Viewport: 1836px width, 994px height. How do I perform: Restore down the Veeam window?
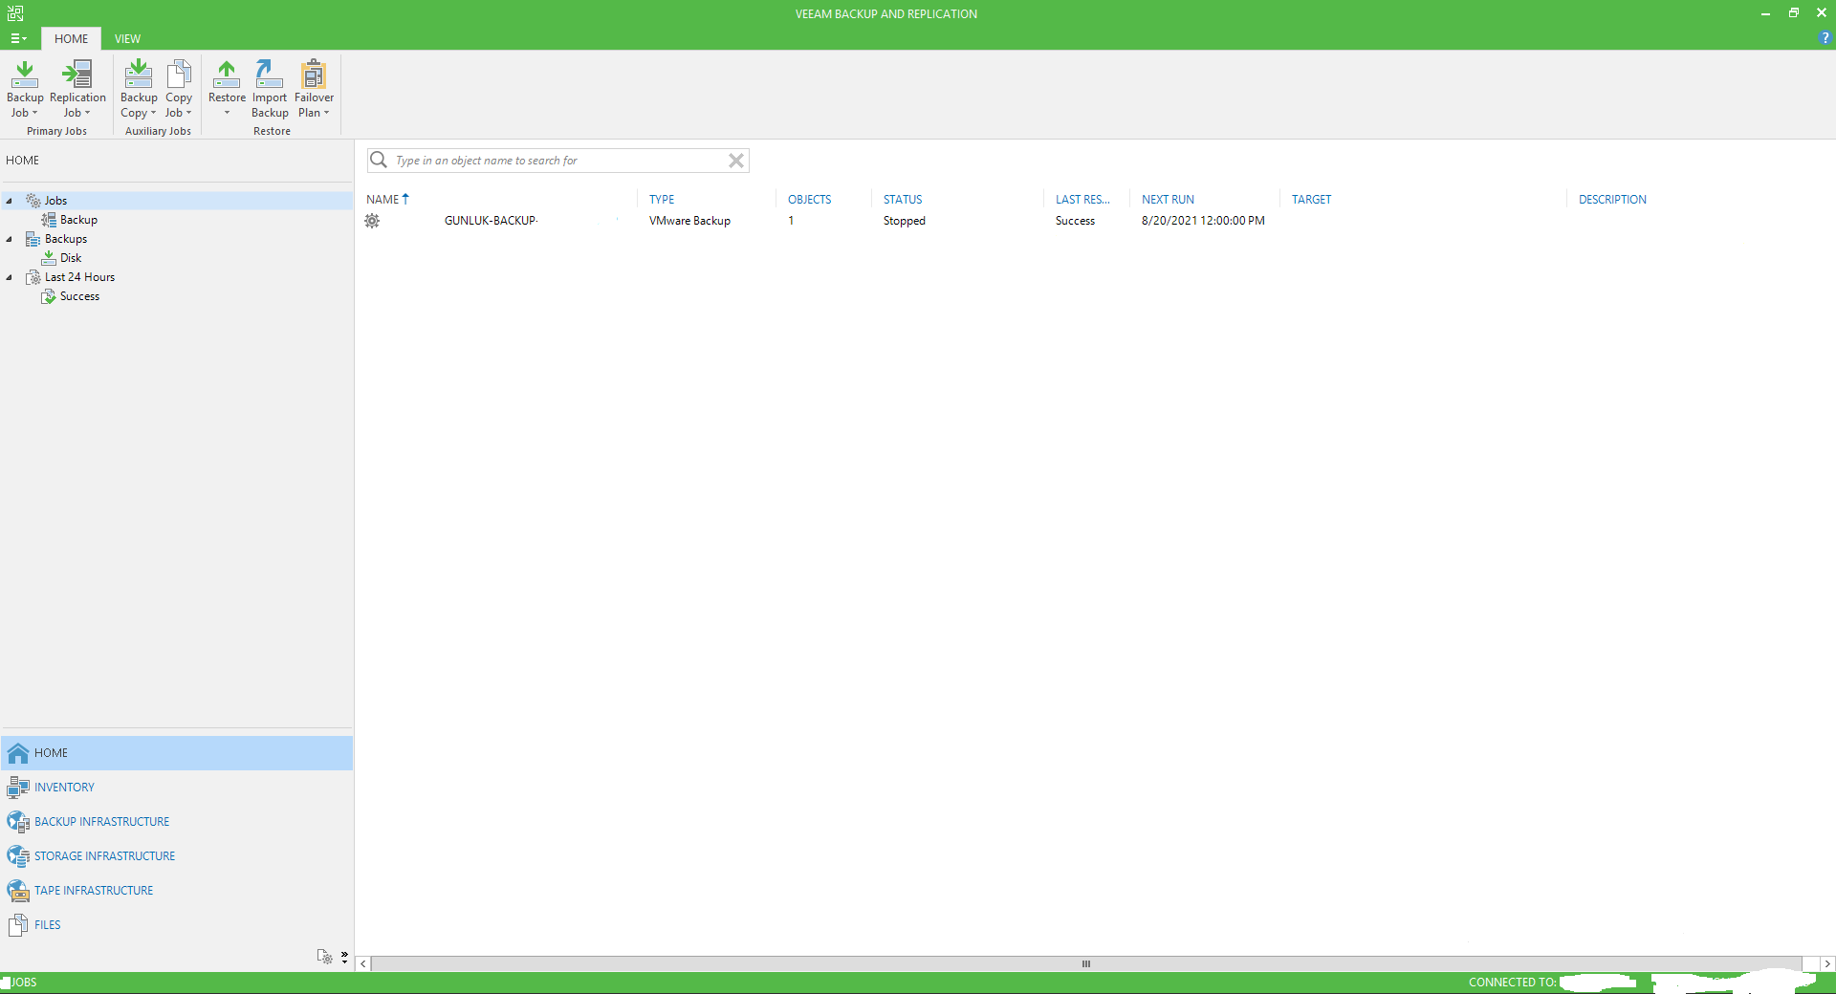(1794, 13)
